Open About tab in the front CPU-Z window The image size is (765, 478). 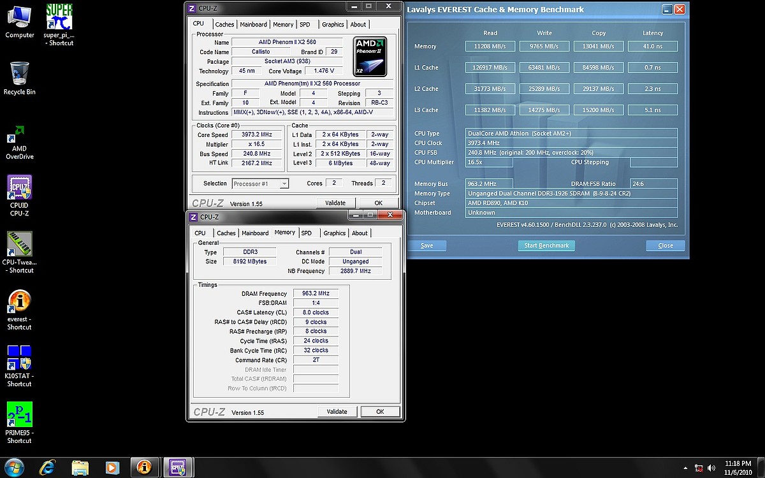click(x=360, y=233)
